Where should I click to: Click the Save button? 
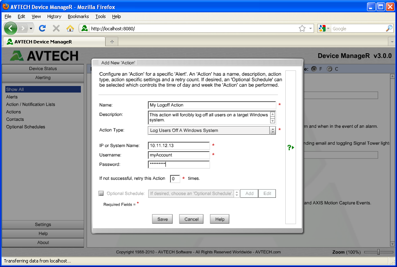click(163, 219)
